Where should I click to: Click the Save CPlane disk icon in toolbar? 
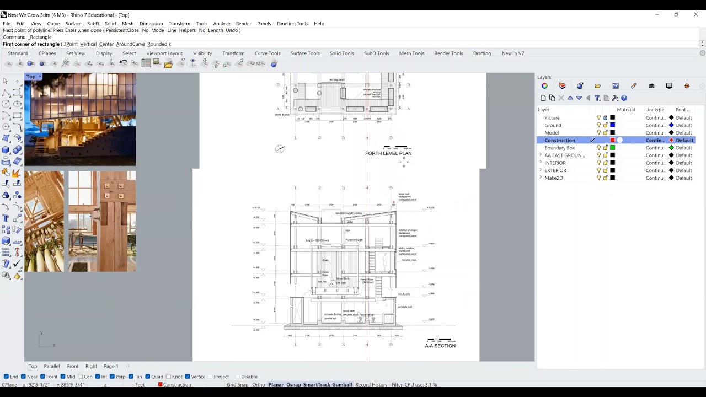coord(157,63)
